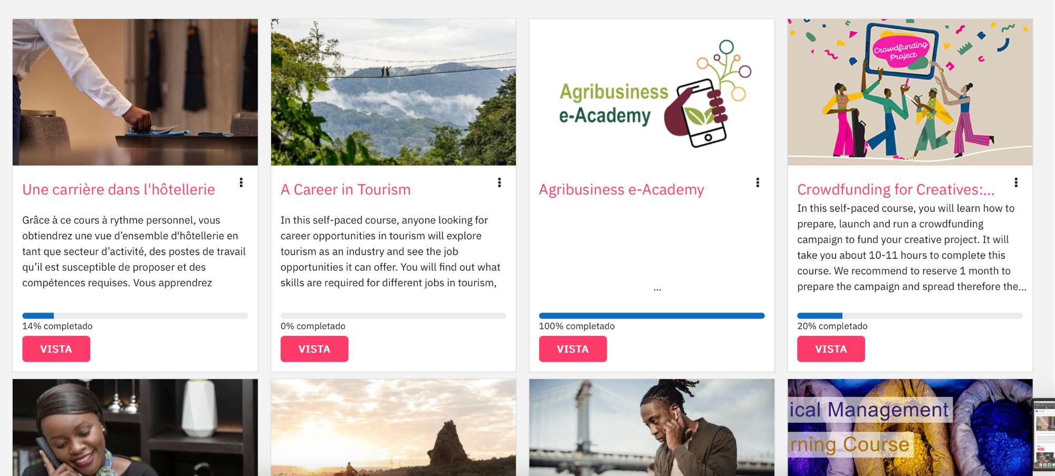Open options menu for Une carrière dans l'hôtellerie
This screenshot has height=476, width=1055.
pyautogui.click(x=241, y=182)
